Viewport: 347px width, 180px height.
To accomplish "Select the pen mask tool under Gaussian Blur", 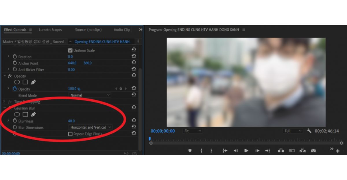I will click(x=33, y=115).
